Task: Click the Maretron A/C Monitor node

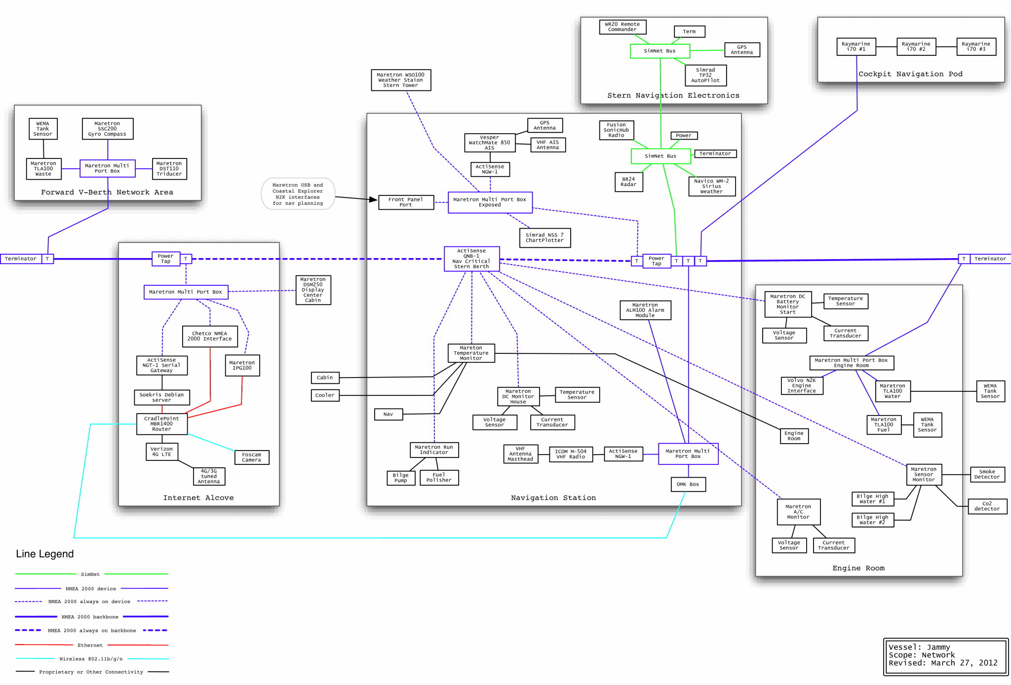Action: click(x=799, y=512)
